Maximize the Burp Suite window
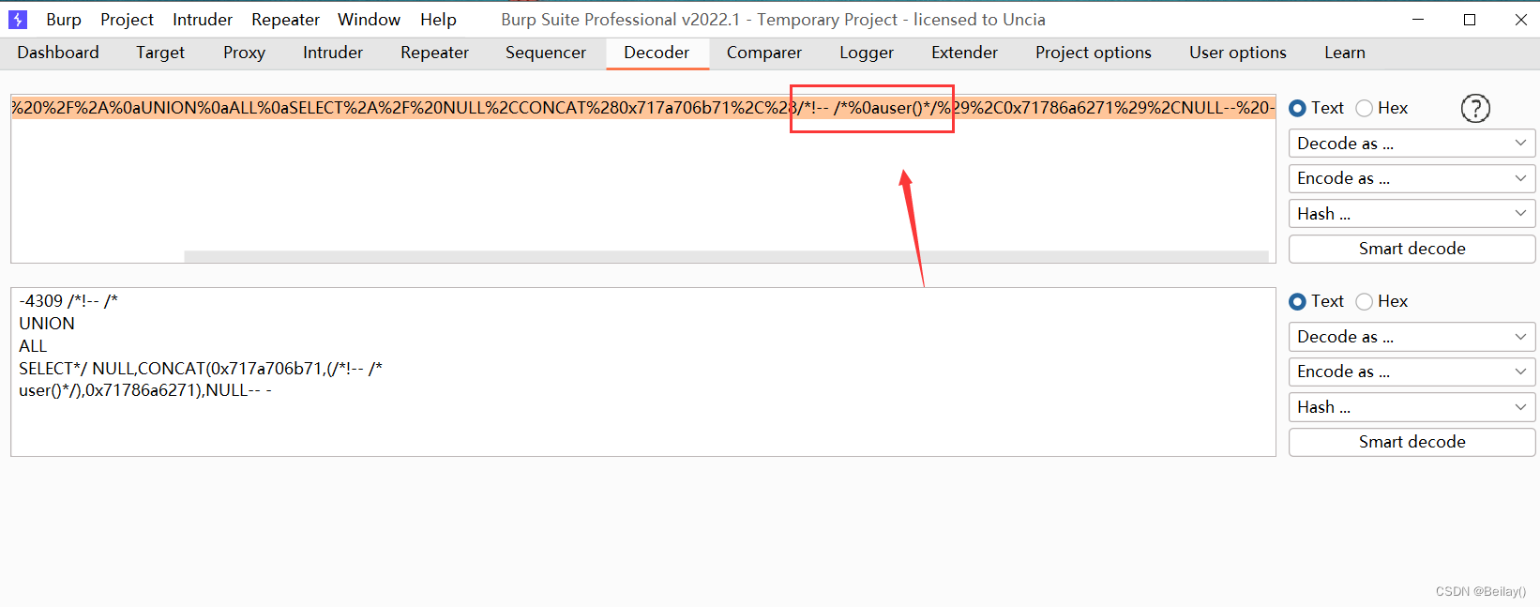This screenshot has width=1540, height=607. pyautogui.click(x=1470, y=19)
